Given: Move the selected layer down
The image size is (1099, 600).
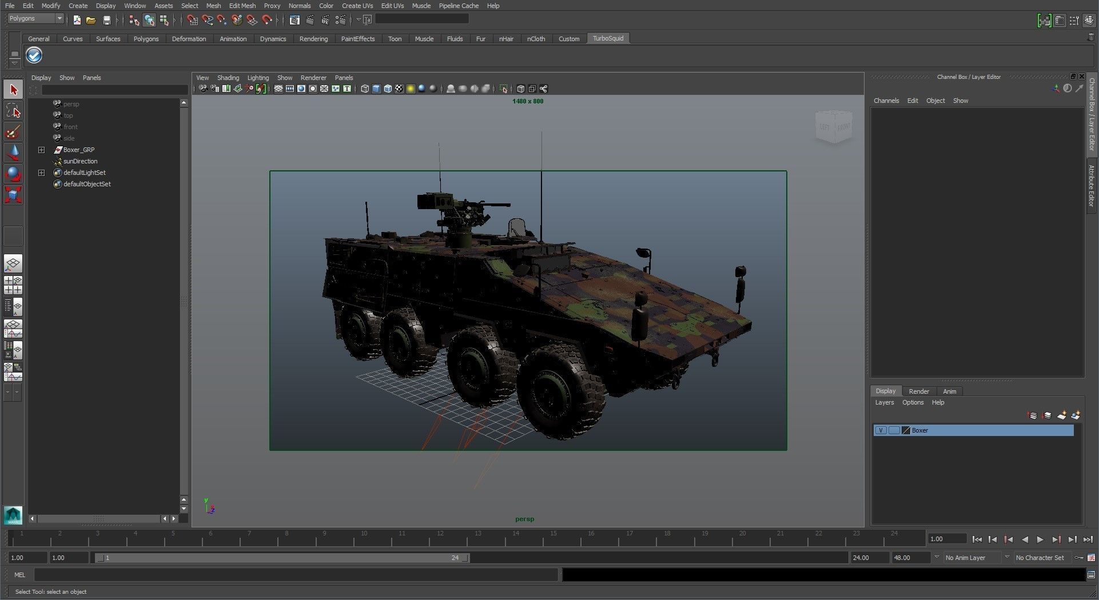Looking at the screenshot, I should (x=1047, y=415).
